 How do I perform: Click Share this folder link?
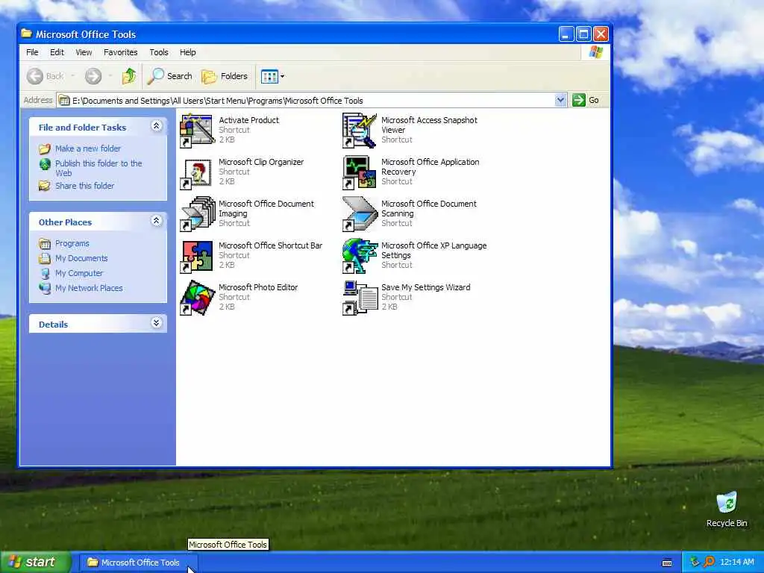(85, 186)
